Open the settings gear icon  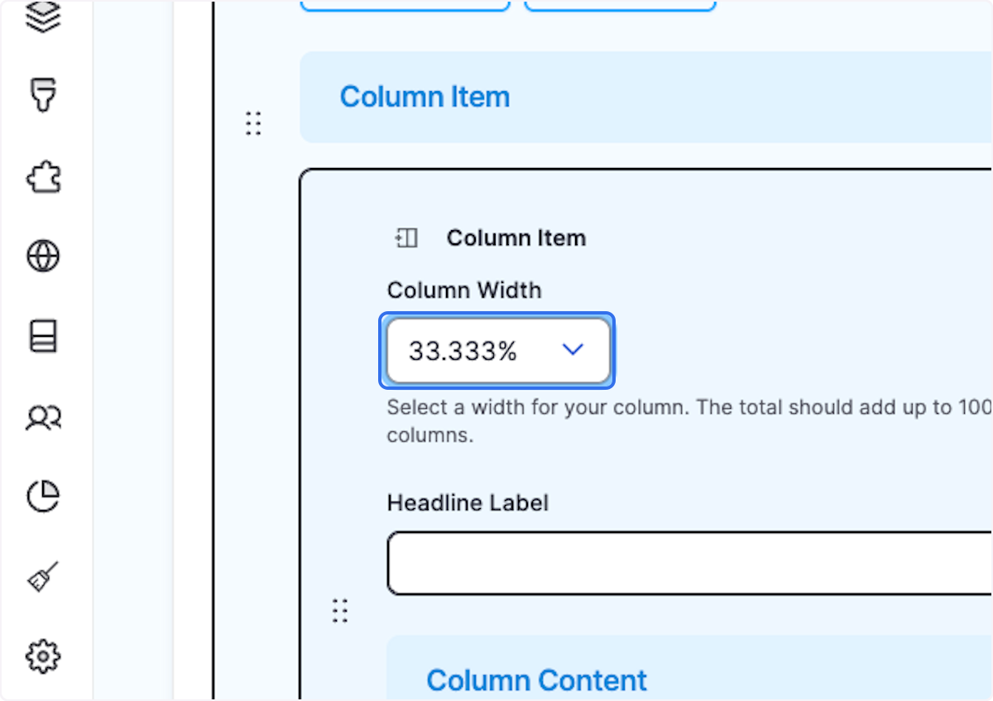pos(44,655)
